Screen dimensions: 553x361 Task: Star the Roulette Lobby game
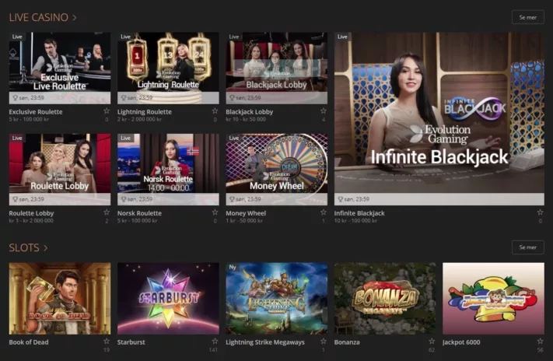pos(107,212)
